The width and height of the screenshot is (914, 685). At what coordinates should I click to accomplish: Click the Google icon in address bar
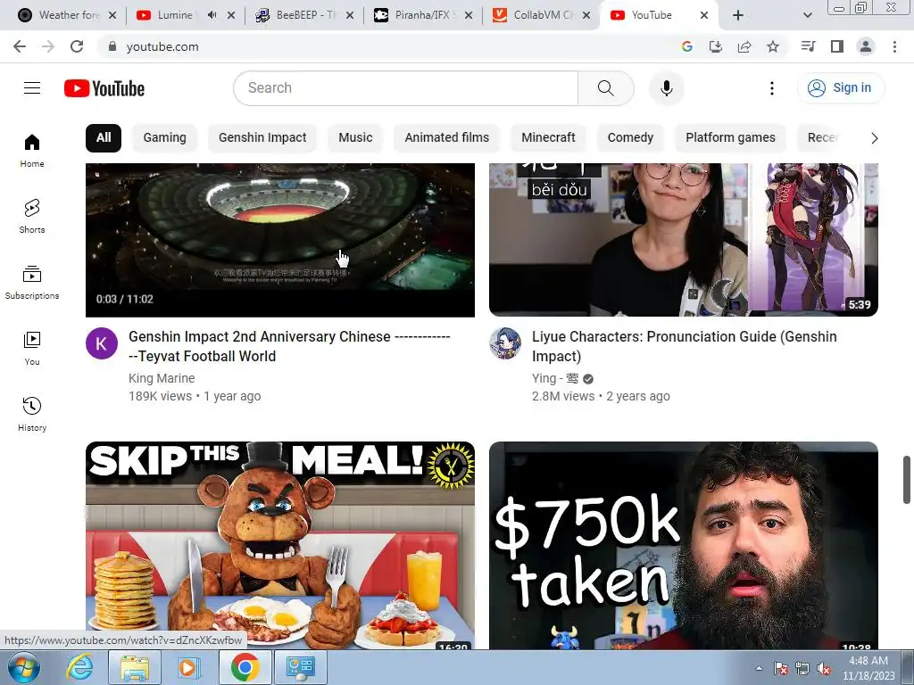coord(687,46)
